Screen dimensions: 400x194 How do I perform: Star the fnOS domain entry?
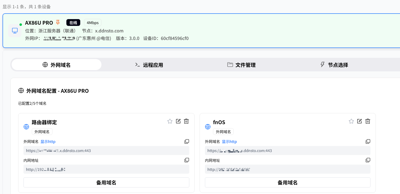click(x=351, y=121)
